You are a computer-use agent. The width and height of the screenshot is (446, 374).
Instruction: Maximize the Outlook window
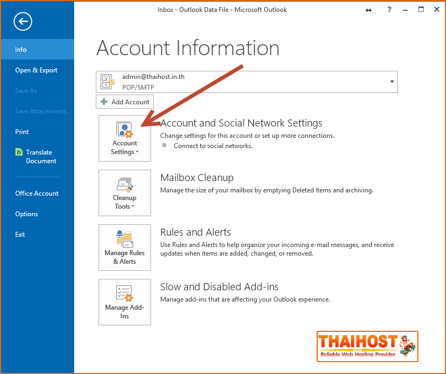(x=421, y=9)
